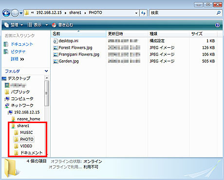Sort by 種類 column header
Screen dimensions: 224x180
point(168,34)
